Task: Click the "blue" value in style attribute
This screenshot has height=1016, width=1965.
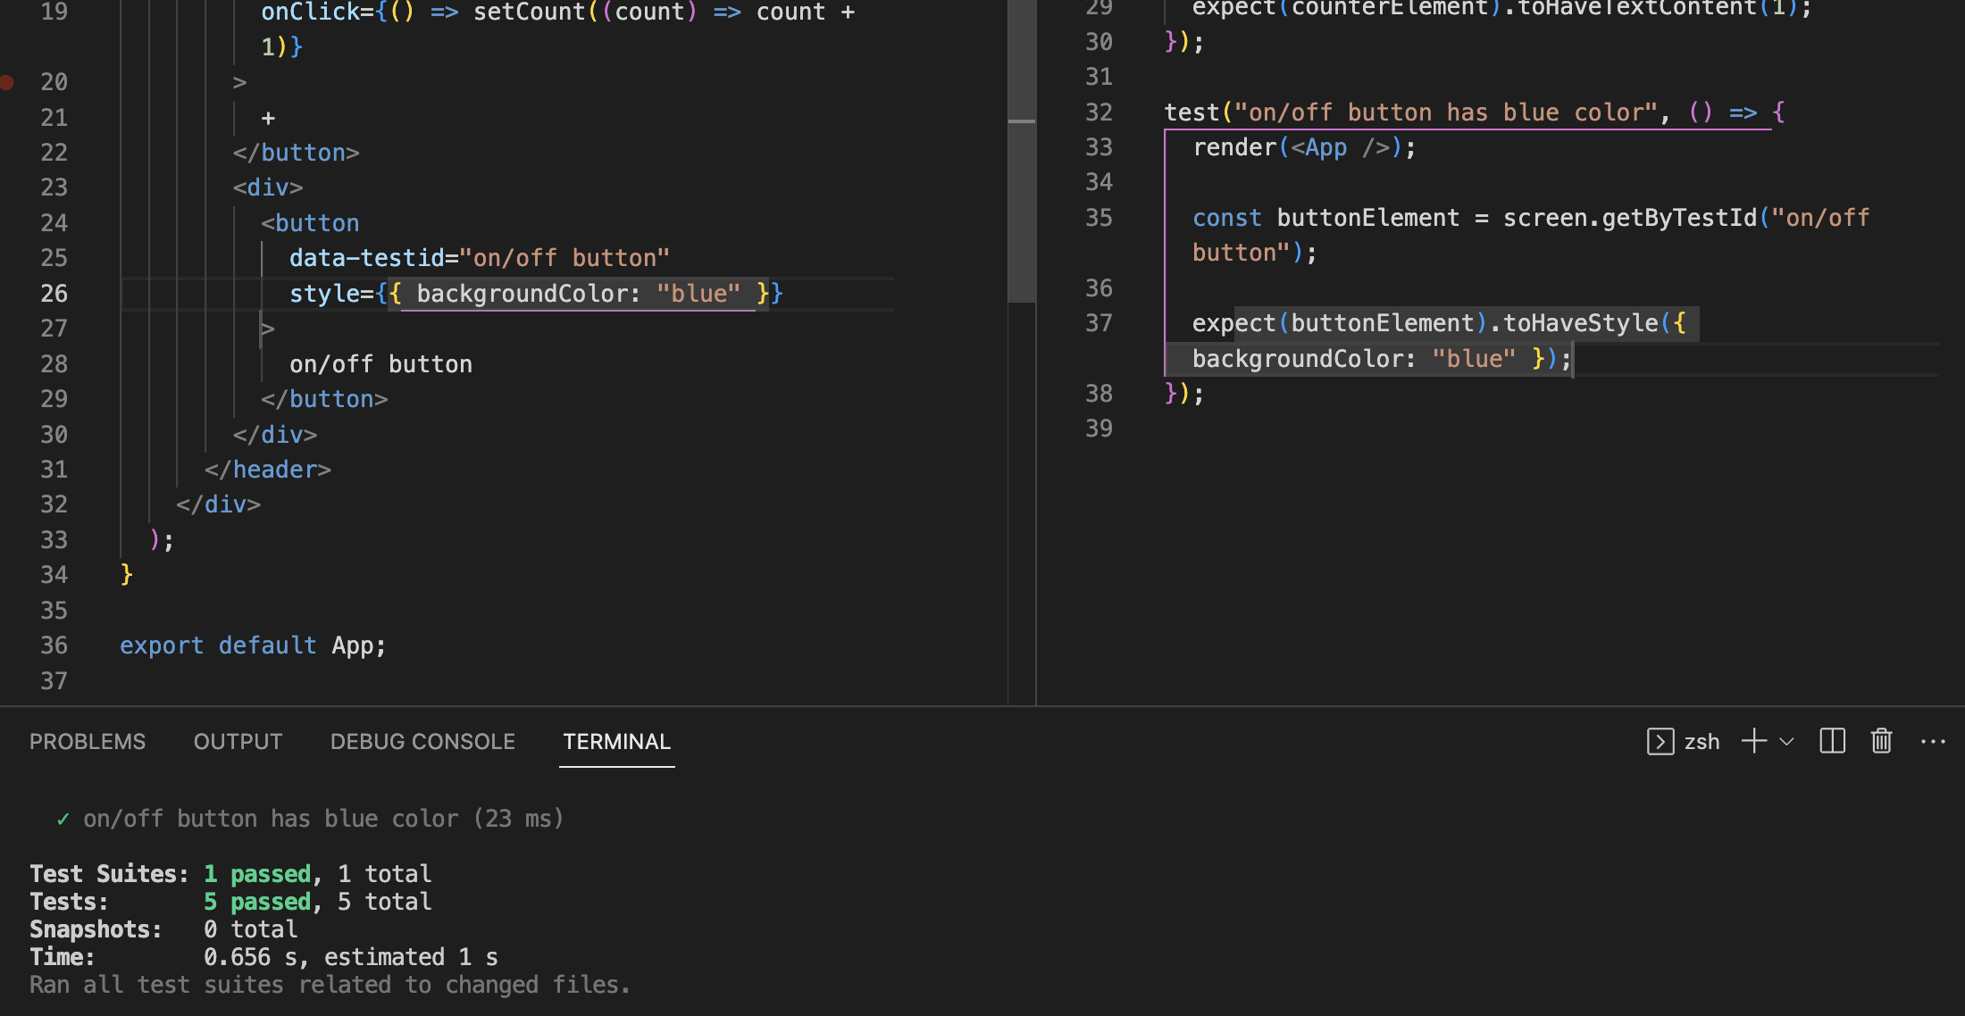Action: click(698, 293)
